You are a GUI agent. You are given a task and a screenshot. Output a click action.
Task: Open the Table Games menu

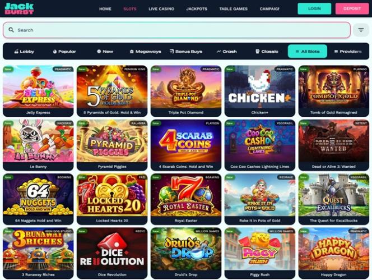pos(234,9)
